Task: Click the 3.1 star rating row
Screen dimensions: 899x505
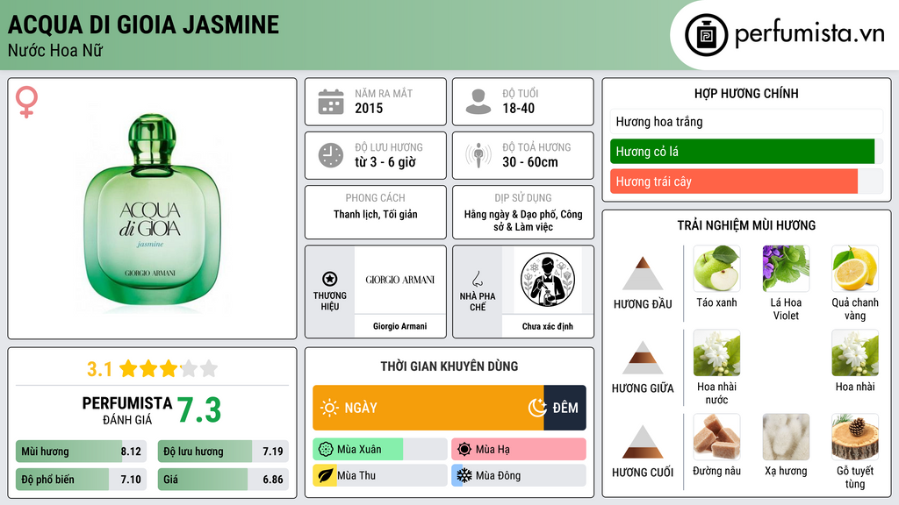Action: click(x=153, y=369)
